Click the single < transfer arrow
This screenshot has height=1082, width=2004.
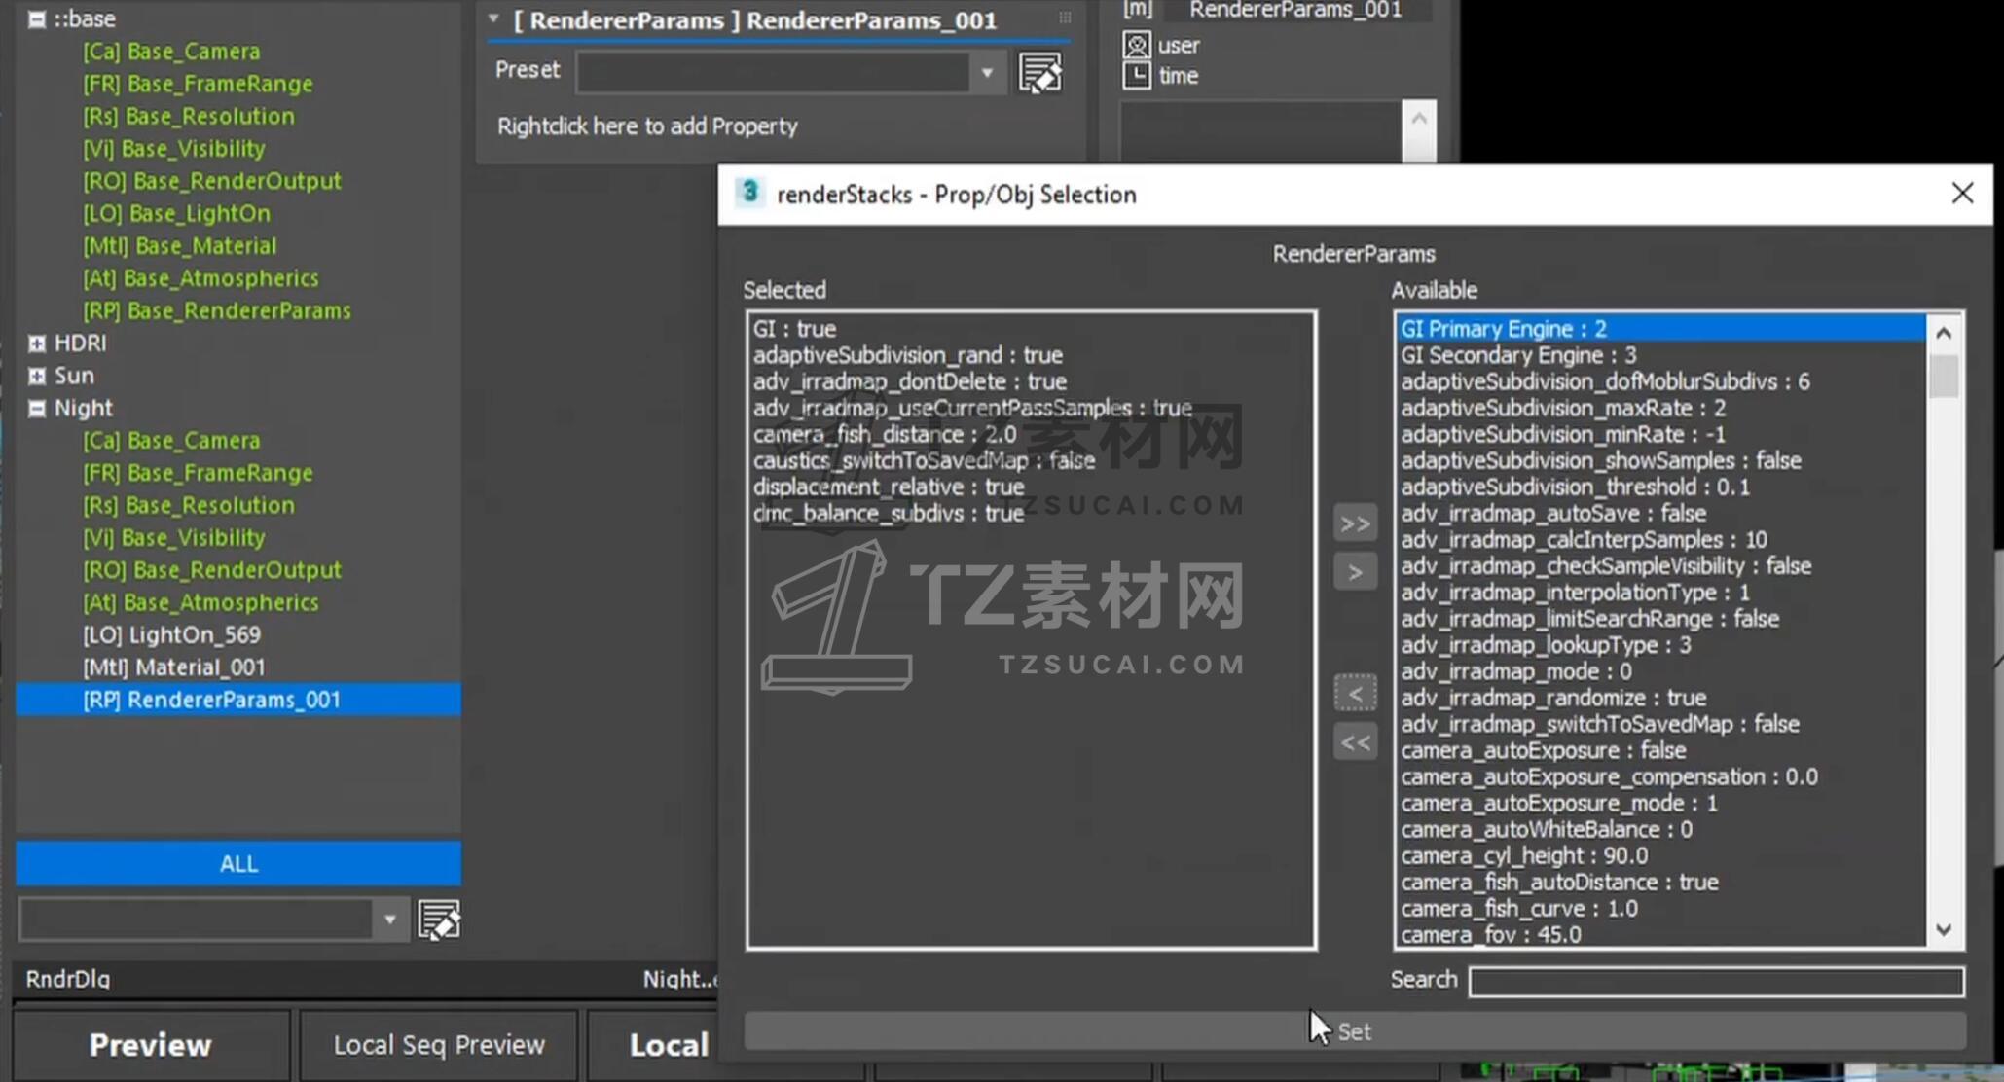coord(1355,694)
